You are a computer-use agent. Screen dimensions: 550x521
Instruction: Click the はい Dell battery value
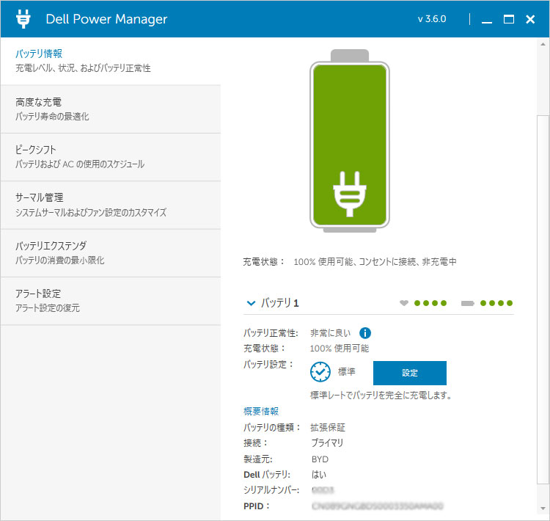[x=319, y=475]
